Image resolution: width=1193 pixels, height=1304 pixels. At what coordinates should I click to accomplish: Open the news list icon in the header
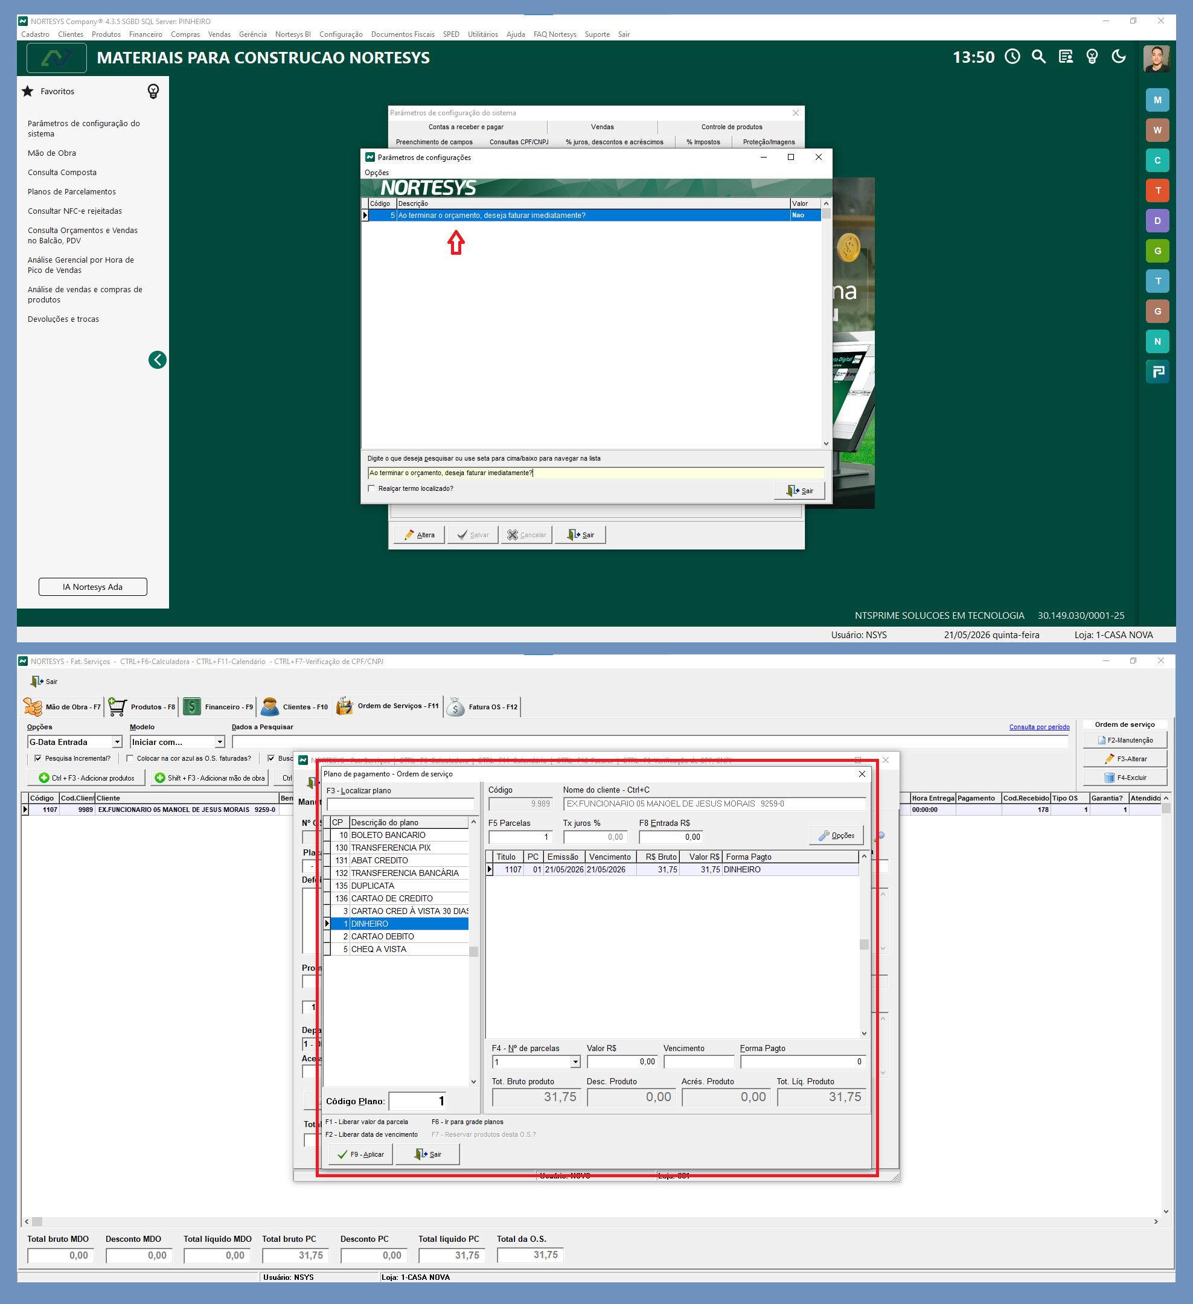tap(1066, 57)
